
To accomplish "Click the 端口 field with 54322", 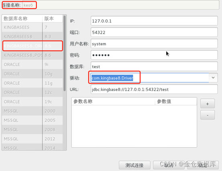I will 154,33.
